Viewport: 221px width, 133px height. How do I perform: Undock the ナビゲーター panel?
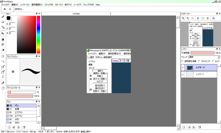pyautogui.click(x=217, y=14)
